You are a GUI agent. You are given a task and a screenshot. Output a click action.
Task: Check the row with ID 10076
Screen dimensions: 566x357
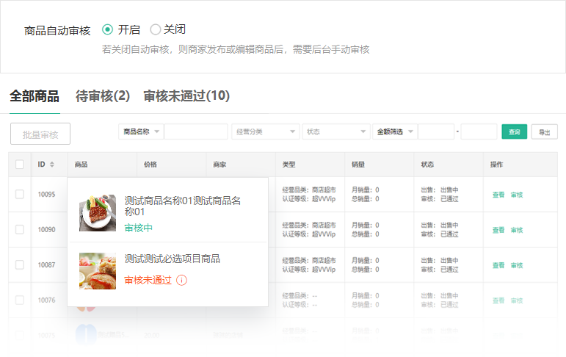[x=20, y=300]
